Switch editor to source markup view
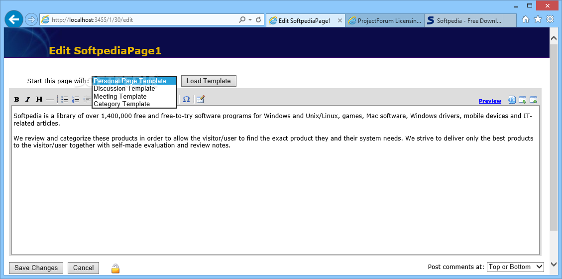The width and height of the screenshot is (562, 279). point(512,100)
